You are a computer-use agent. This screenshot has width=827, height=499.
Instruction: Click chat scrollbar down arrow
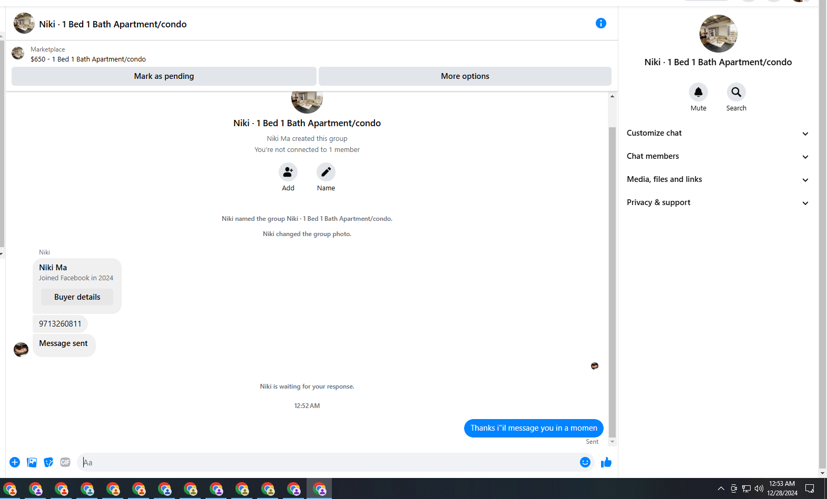(x=612, y=442)
